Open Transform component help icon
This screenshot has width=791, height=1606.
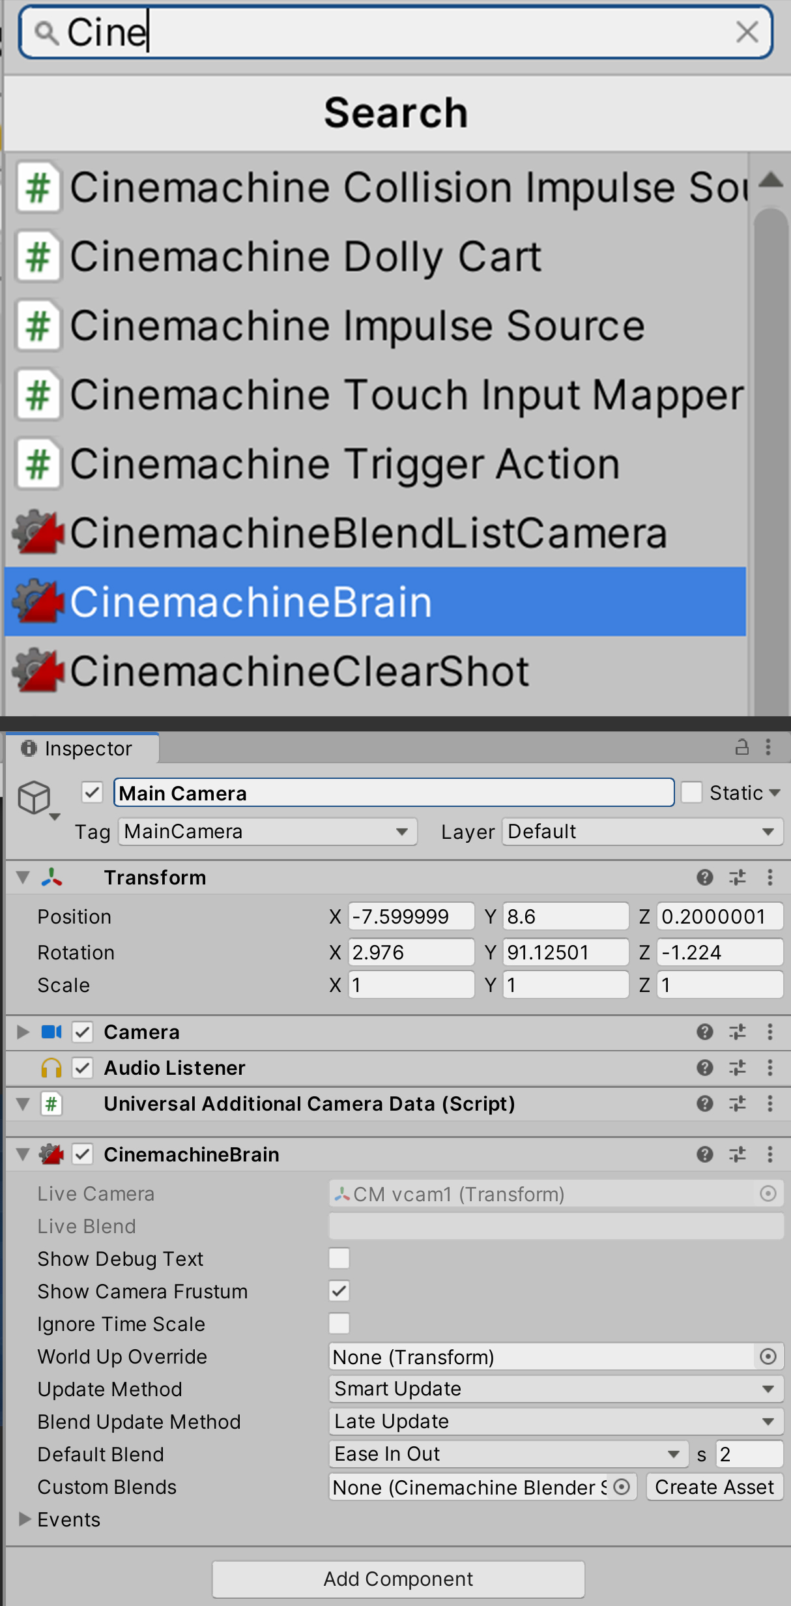[x=704, y=877]
